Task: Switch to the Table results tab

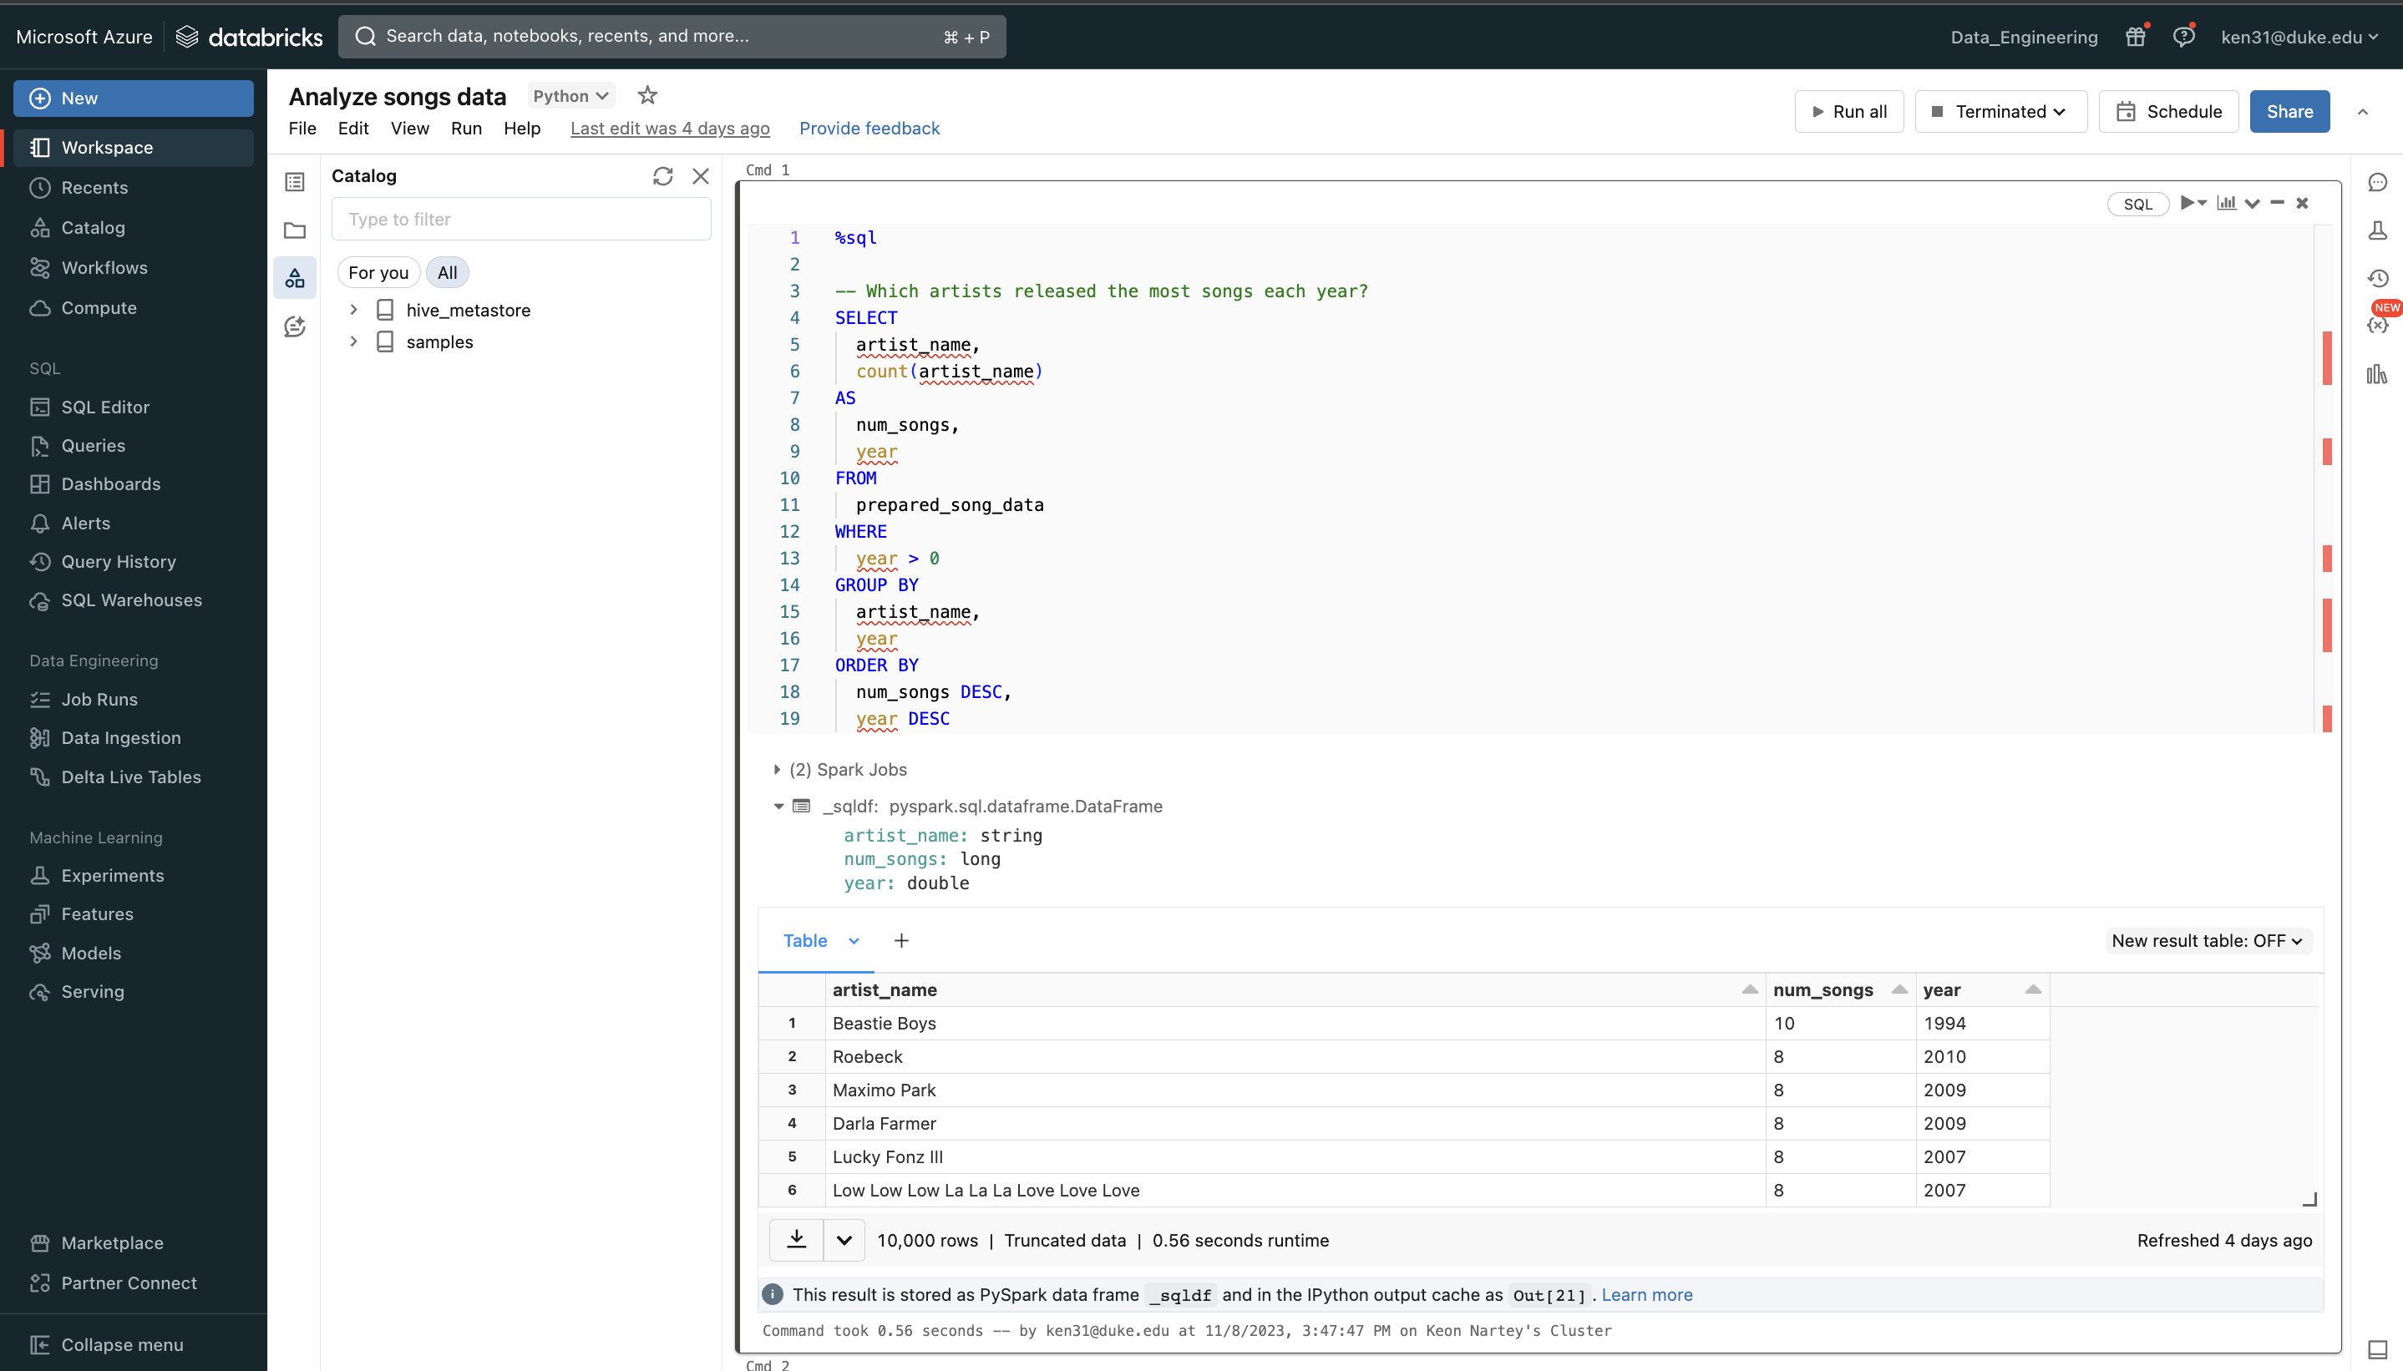Action: coord(805,941)
